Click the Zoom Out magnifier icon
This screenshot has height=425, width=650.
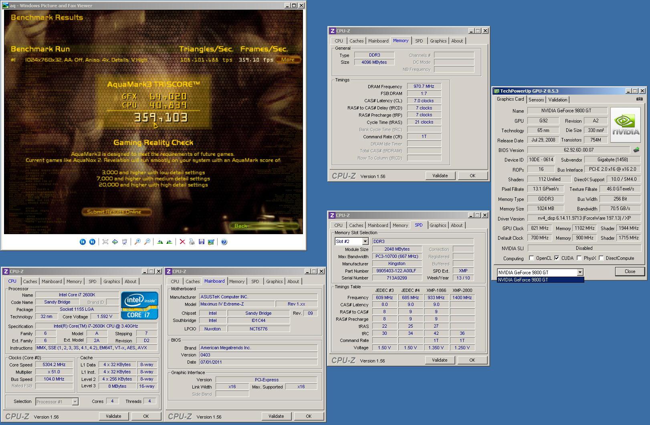(147, 242)
